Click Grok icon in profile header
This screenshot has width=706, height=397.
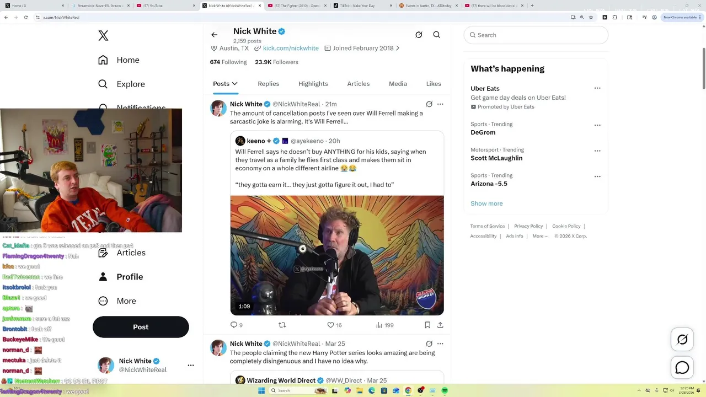click(419, 35)
